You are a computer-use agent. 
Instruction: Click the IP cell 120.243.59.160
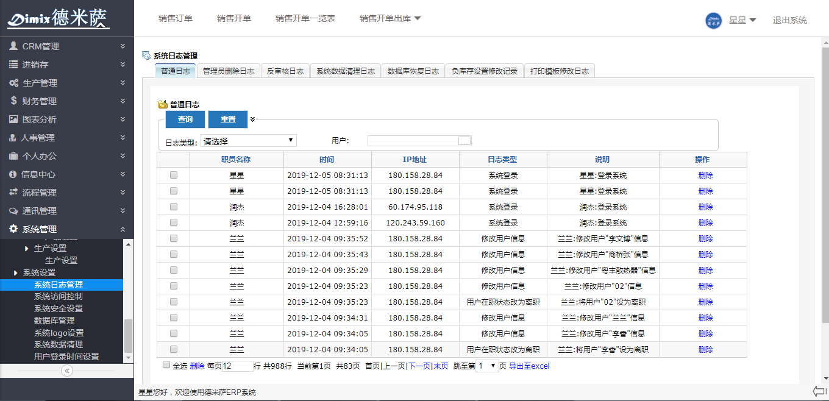tap(415, 222)
